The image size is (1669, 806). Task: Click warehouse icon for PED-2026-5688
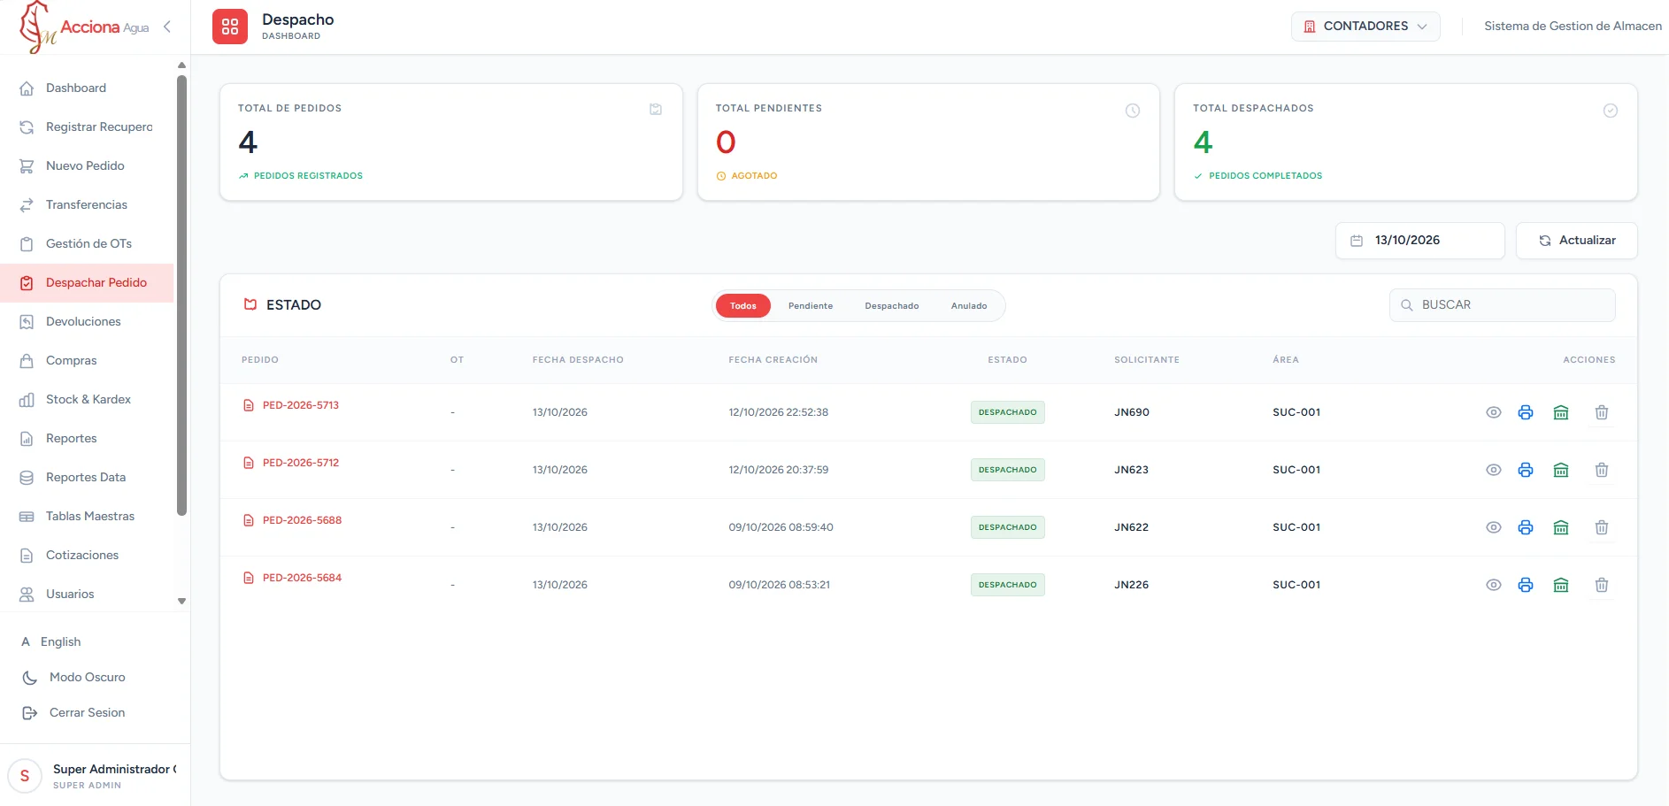(x=1561, y=527)
